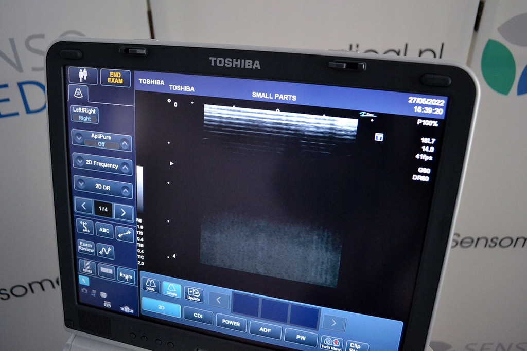Increase the ApliPure setting
This screenshot has height=351, width=527.
coord(125,143)
